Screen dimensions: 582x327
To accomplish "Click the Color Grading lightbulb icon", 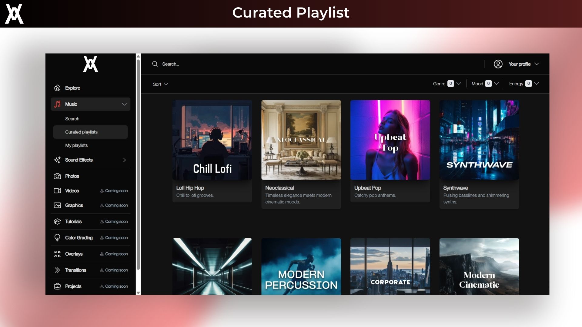I will (x=57, y=238).
